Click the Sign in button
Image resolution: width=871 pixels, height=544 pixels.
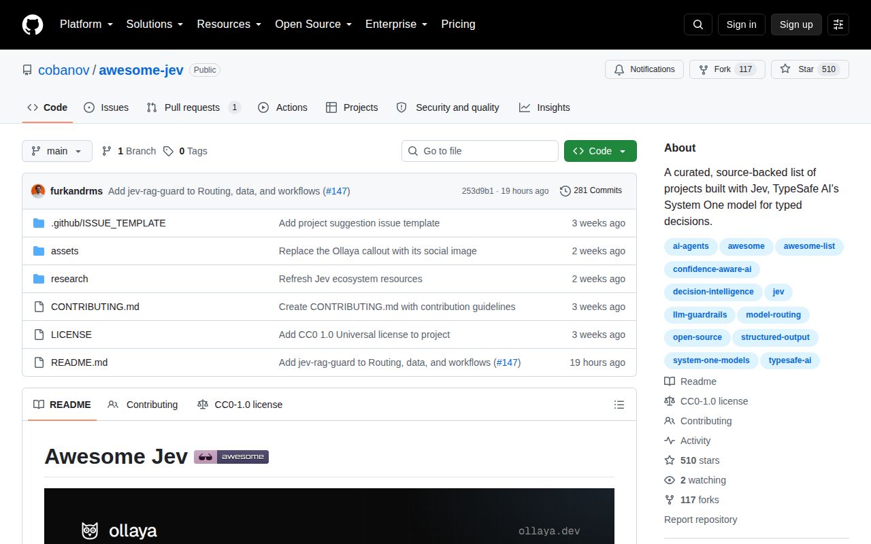pos(741,24)
